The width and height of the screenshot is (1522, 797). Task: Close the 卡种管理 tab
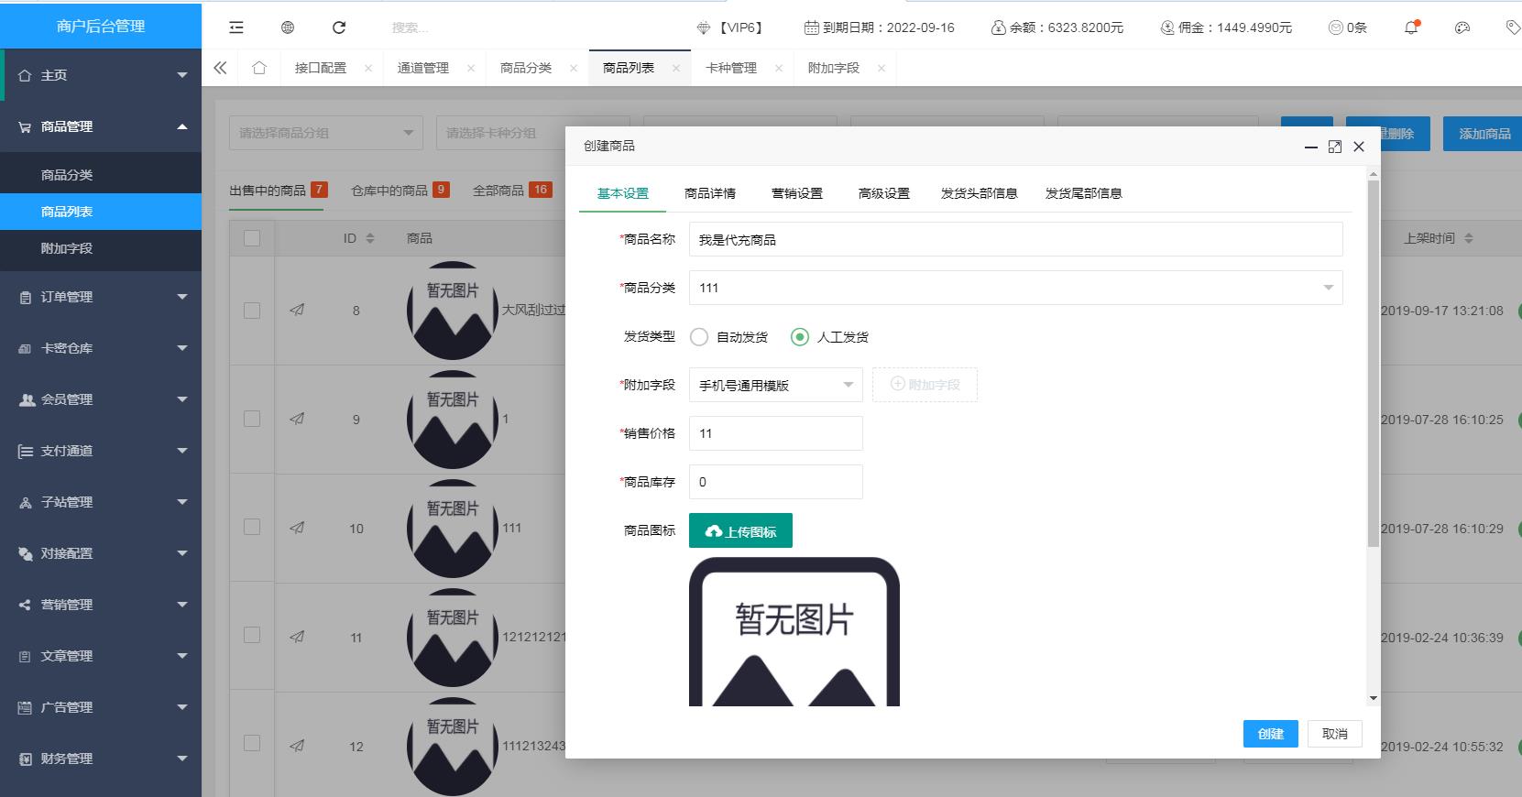pyautogui.click(x=779, y=68)
